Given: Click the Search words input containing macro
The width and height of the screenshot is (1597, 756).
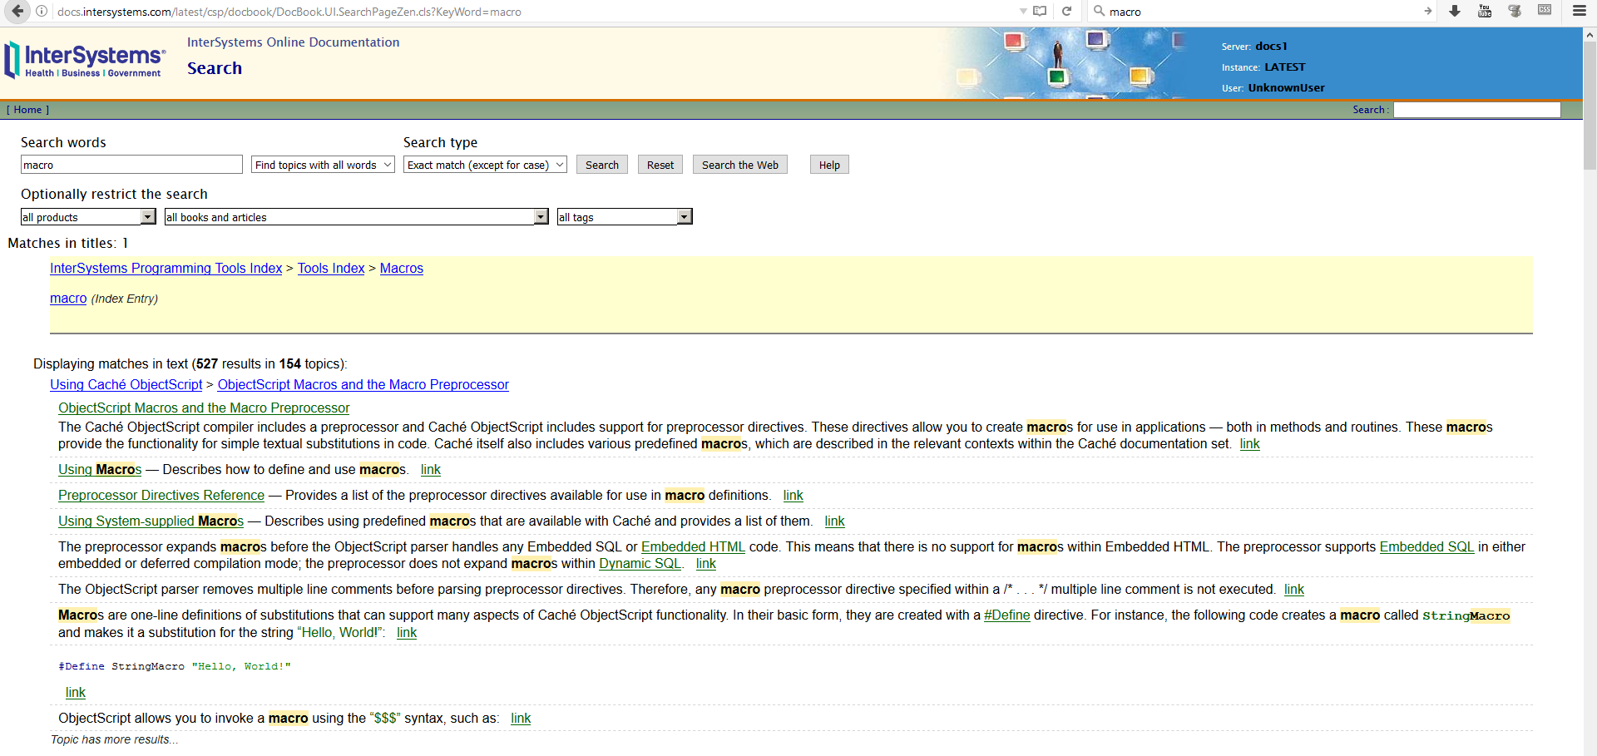Looking at the screenshot, I should (131, 165).
